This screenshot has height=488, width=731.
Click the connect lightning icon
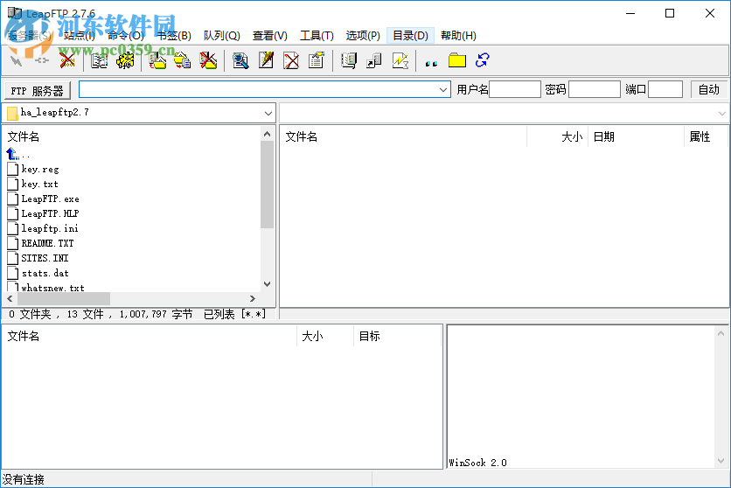coord(17,60)
